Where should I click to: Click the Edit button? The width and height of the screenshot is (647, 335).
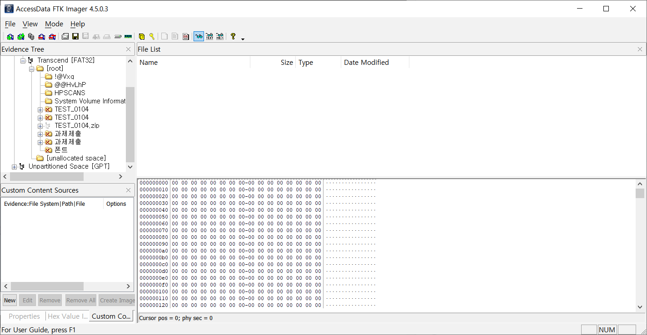28,300
